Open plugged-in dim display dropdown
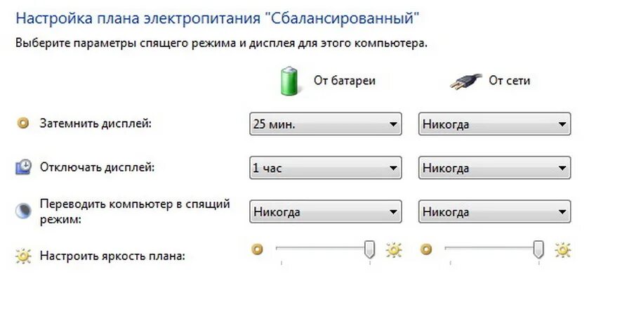622x319 pixels. (494, 124)
